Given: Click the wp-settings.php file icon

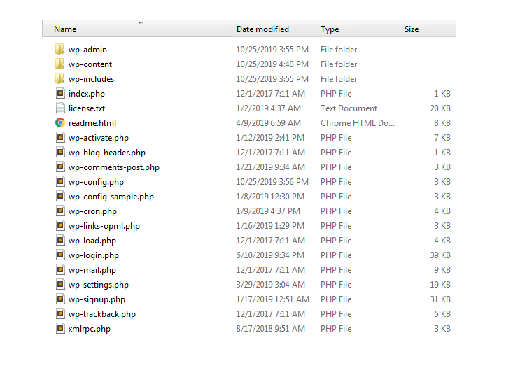Looking at the screenshot, I should 60,285.
